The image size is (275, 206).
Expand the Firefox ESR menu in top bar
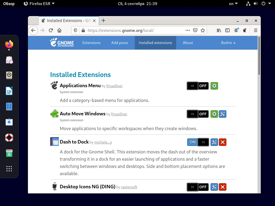(39, 4)
